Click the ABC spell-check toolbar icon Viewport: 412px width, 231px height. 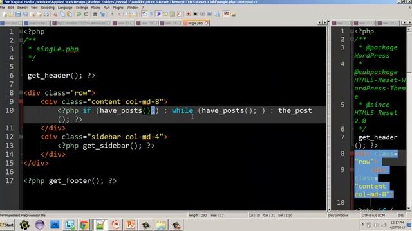point(226,14)
